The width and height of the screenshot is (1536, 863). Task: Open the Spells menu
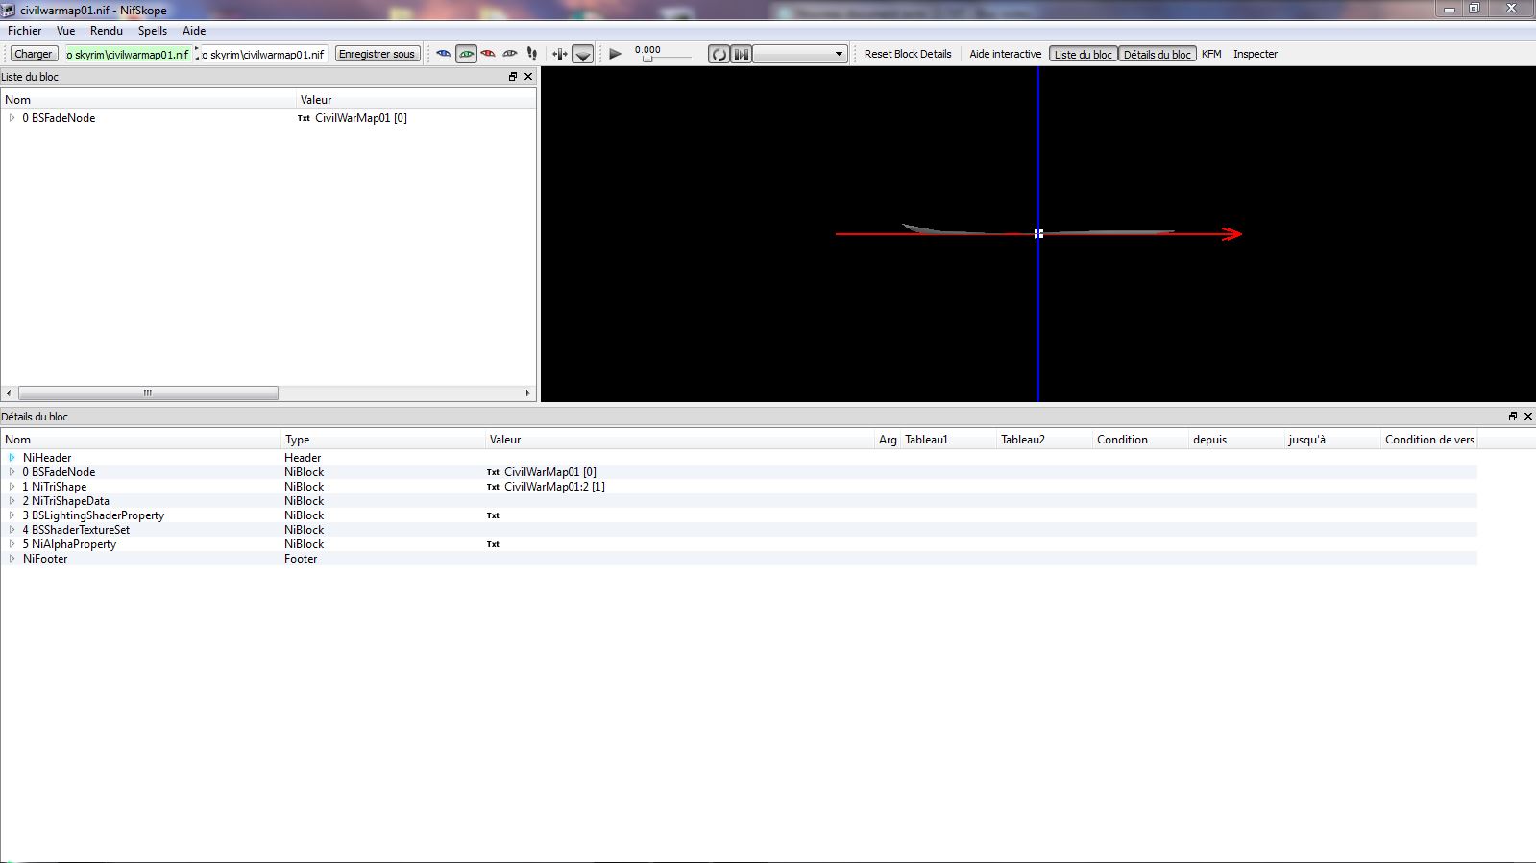tap(152, 31)
